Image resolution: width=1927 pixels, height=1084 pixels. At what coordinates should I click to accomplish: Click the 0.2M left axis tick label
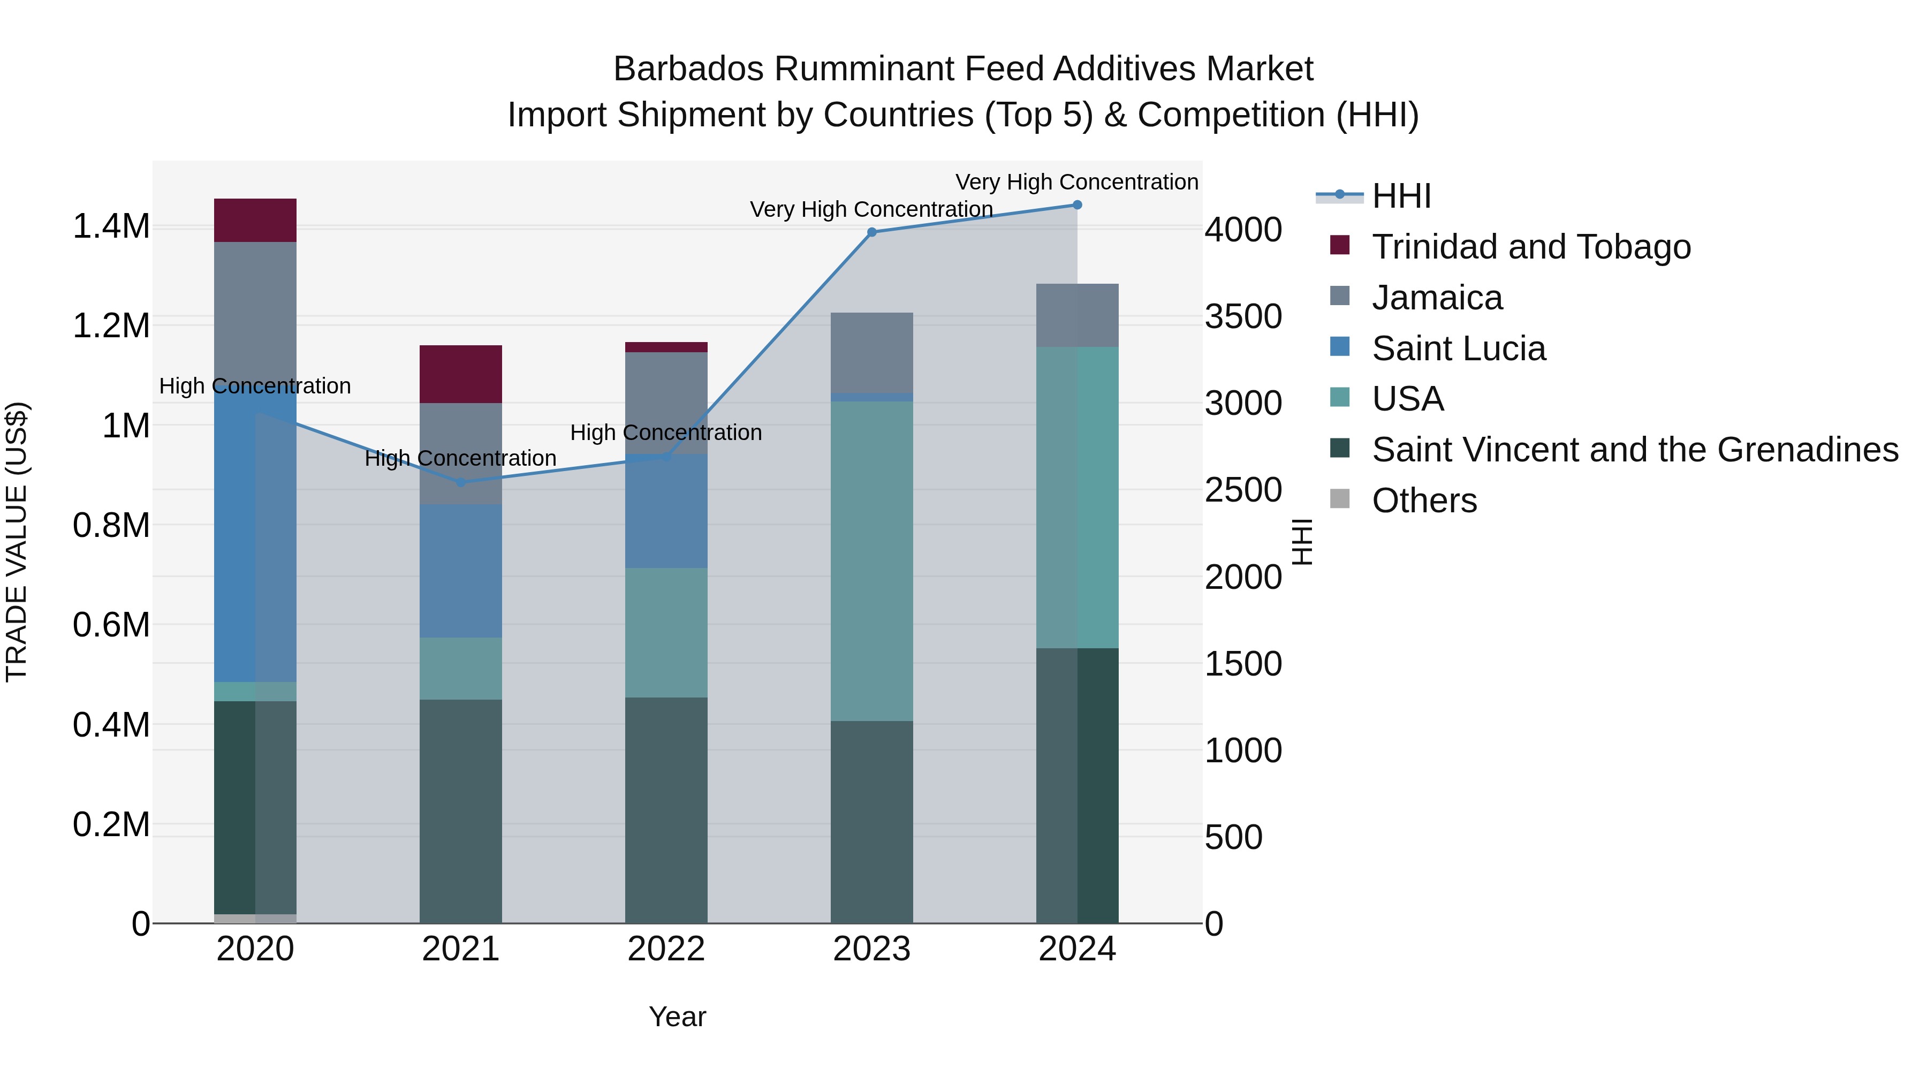coord(111,824)
